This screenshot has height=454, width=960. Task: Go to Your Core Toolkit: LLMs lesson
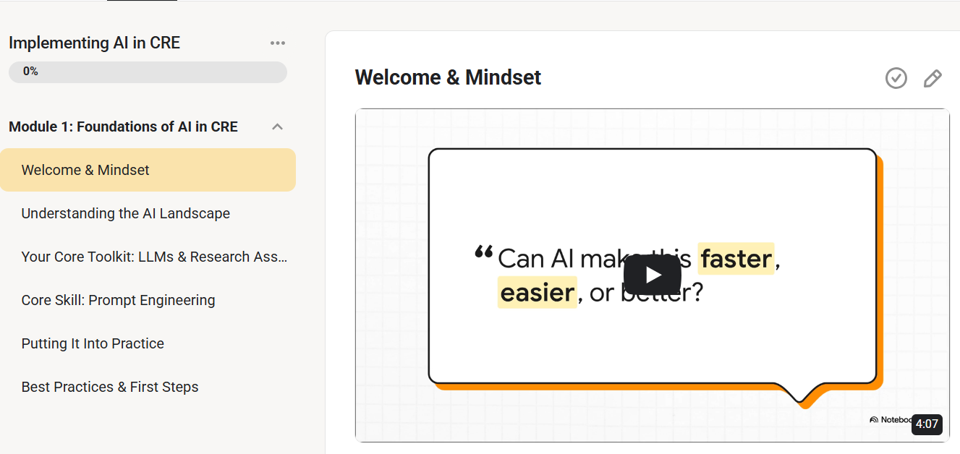(x=154, y=257)
